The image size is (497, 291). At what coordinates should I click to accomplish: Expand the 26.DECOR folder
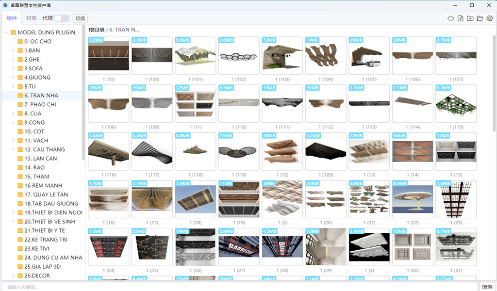pos(13,275)
